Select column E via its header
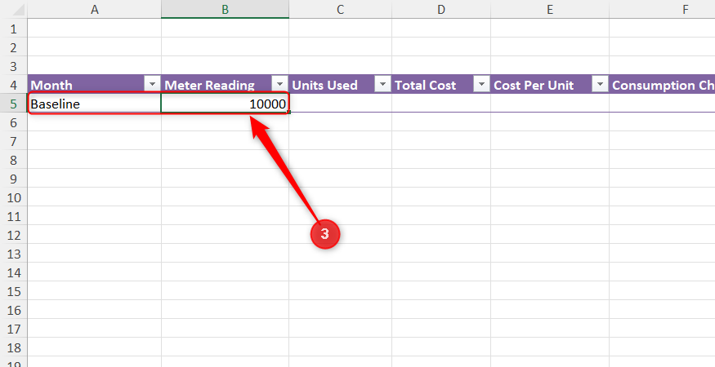715x367 pixels. (549, 9)
